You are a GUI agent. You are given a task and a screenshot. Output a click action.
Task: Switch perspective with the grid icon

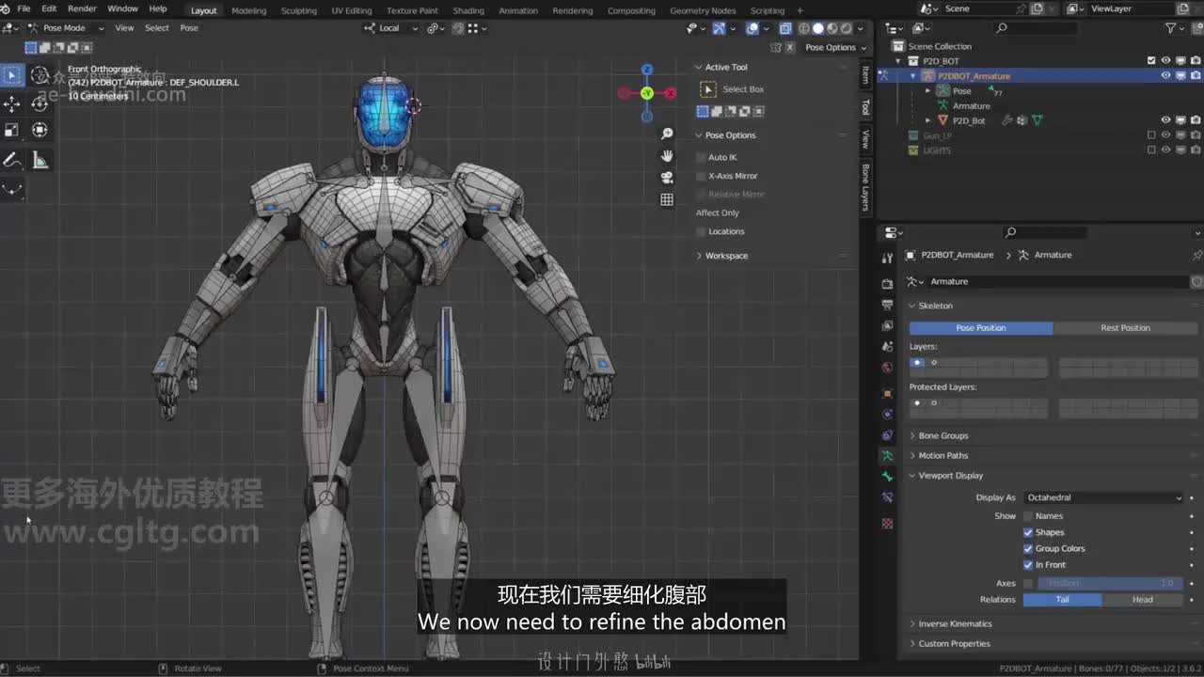(667, 199)
